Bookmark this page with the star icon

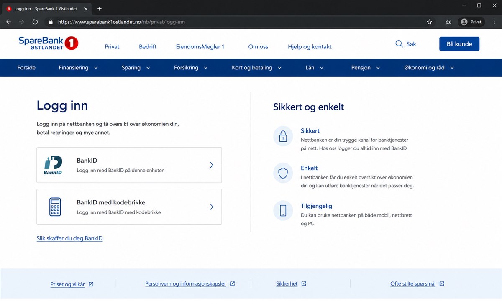[x=429, y=22]
